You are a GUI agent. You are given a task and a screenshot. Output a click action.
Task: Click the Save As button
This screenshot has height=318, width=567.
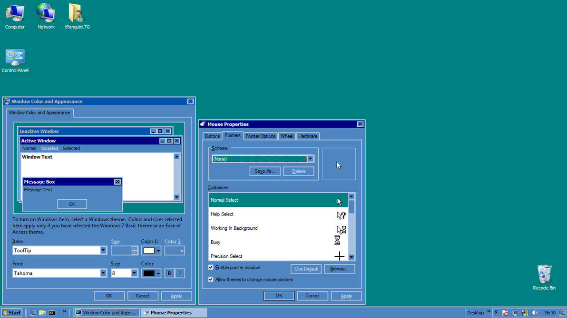click(264, 171)
